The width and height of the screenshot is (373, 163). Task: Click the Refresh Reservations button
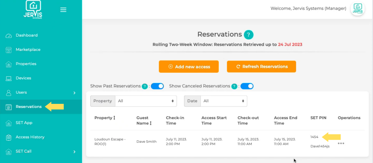(x=261, y=67)
